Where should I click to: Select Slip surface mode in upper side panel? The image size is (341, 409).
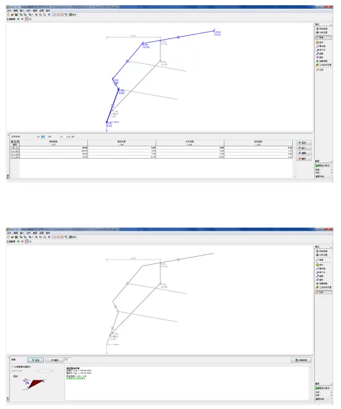(323, 46)
